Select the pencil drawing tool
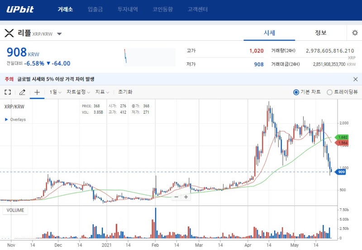Viewport: 362px width, 250px height. click(22, 92)
